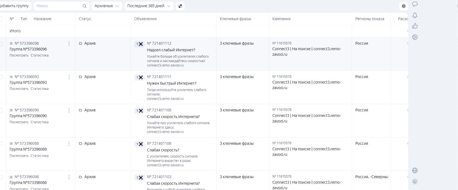Image resolution: width=458 pixels, height=190 pixels.
Task: Open ad titled Нужен быстрый Интернет?
Action: (171, 83)
